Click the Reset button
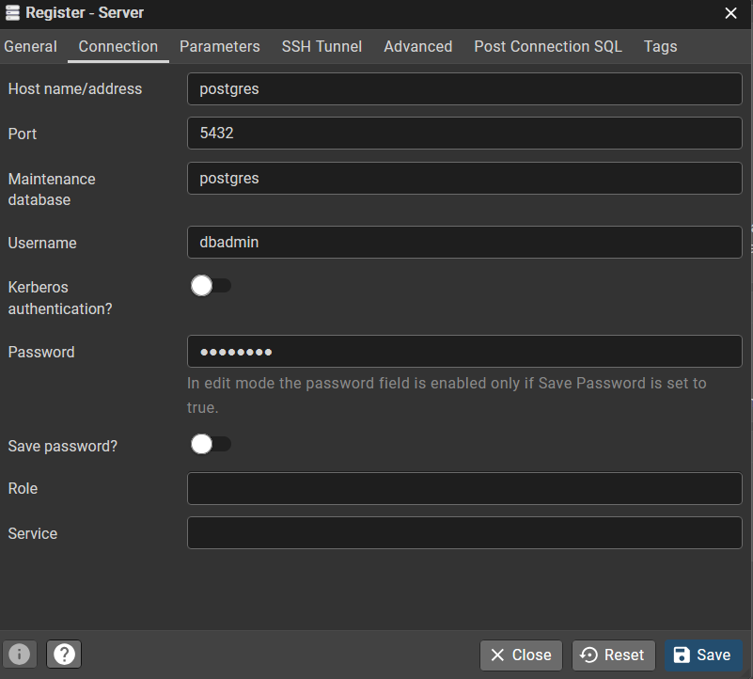Screen dimensions: 753x679 pos(613,655)
